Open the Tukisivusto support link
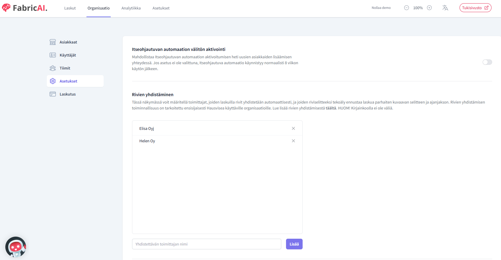The height and width of the screenshot is (260, 501). [x=475, y=8]
